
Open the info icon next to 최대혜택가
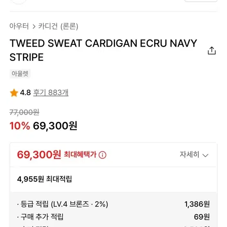pyautogui.click(x=102, y=155)
